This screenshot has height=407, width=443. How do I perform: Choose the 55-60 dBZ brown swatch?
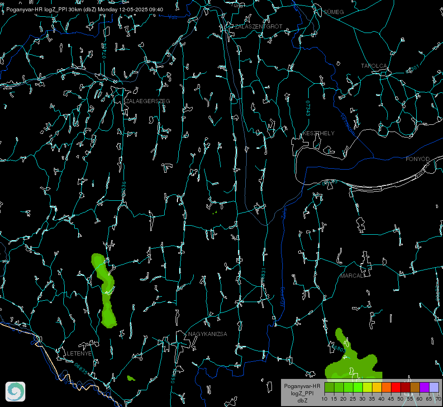pyautogui.click(x=415, y=387)
